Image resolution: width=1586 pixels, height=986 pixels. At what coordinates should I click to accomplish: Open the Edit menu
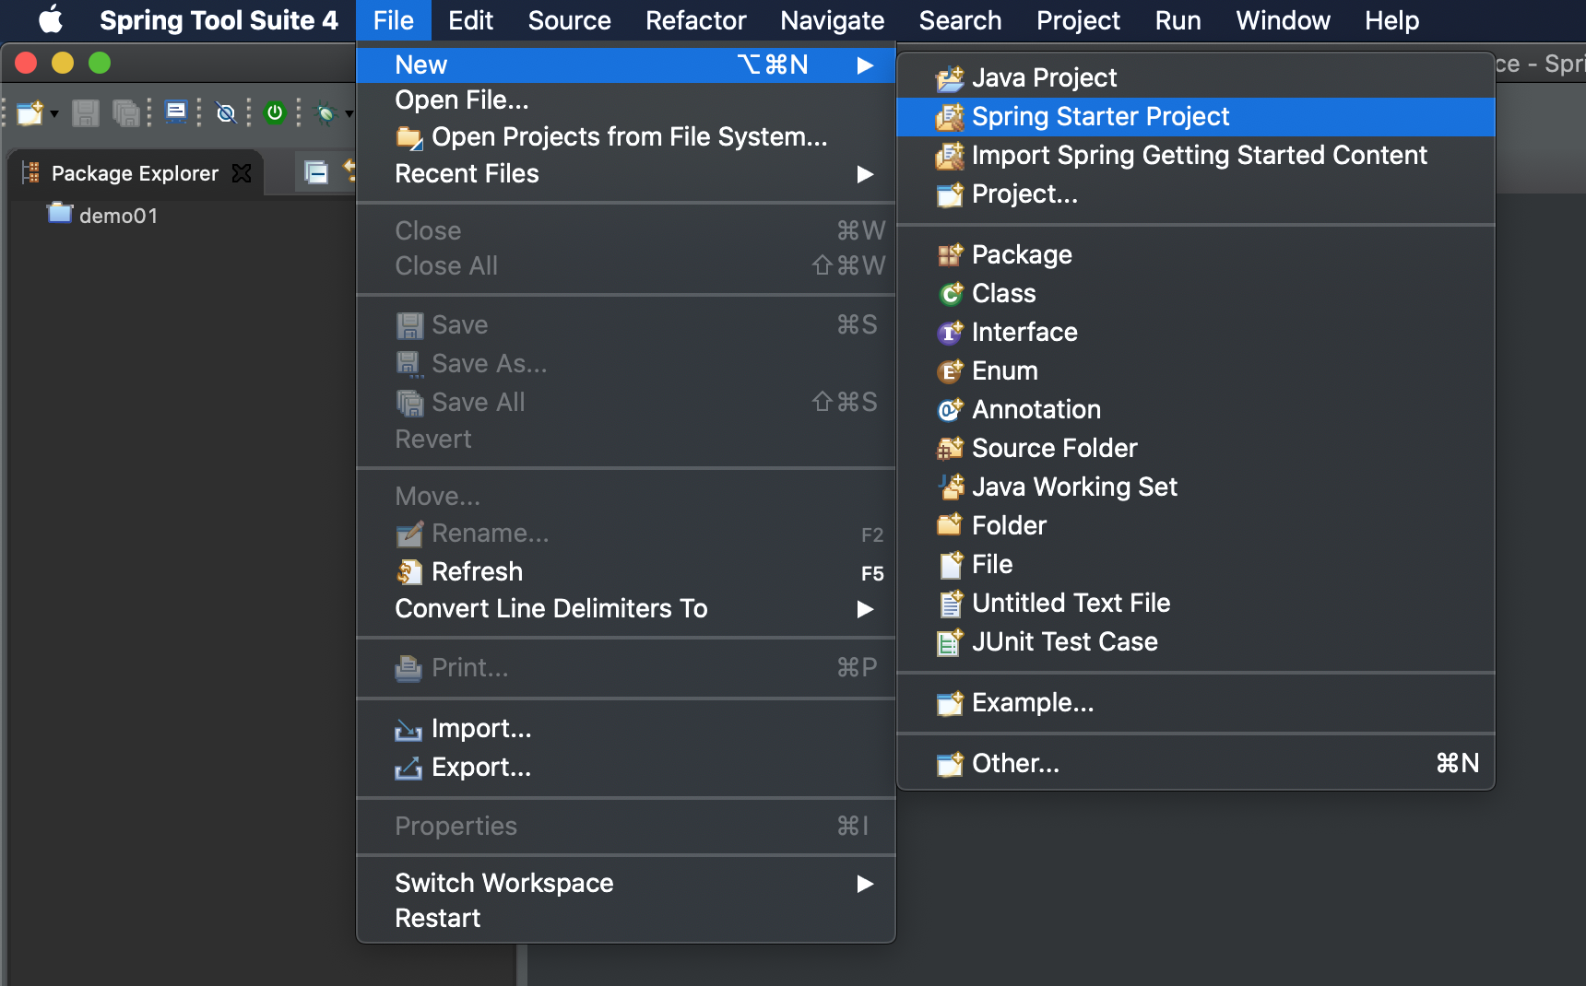coord(470,20)
